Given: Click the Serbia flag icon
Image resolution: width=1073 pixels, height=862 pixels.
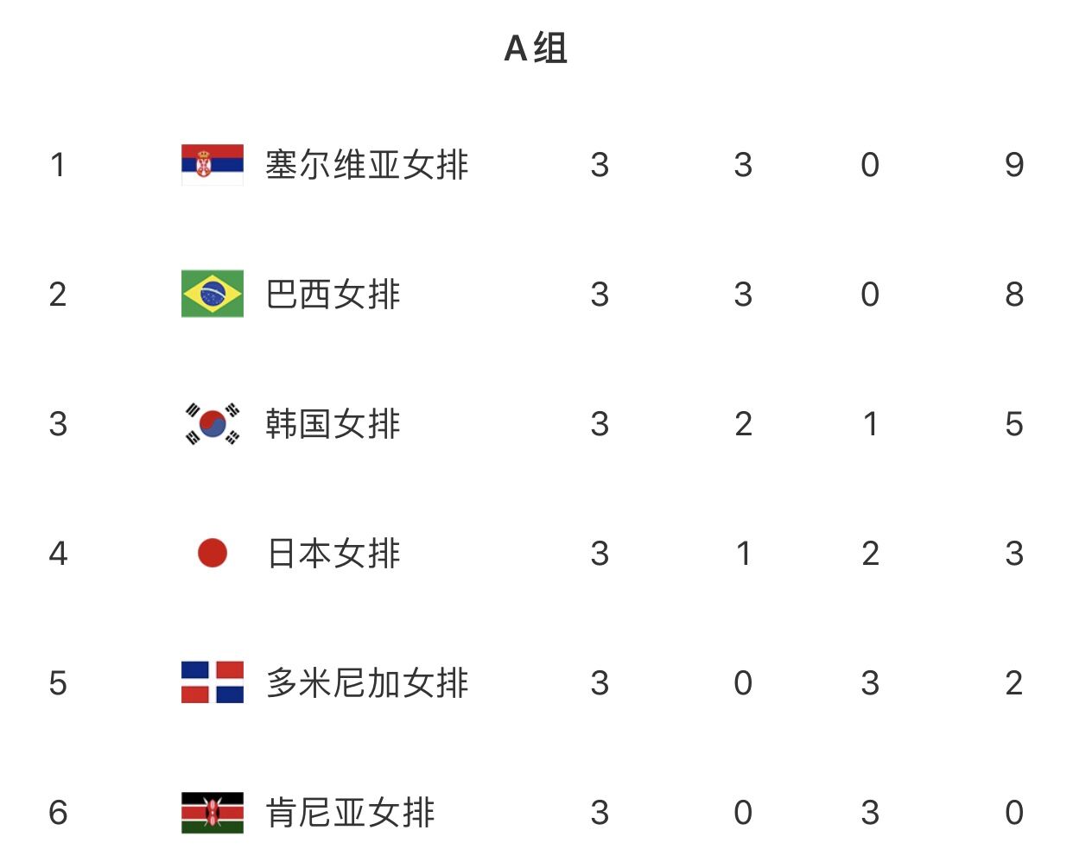Looking at the screenshot, I should tap(212, 164).
